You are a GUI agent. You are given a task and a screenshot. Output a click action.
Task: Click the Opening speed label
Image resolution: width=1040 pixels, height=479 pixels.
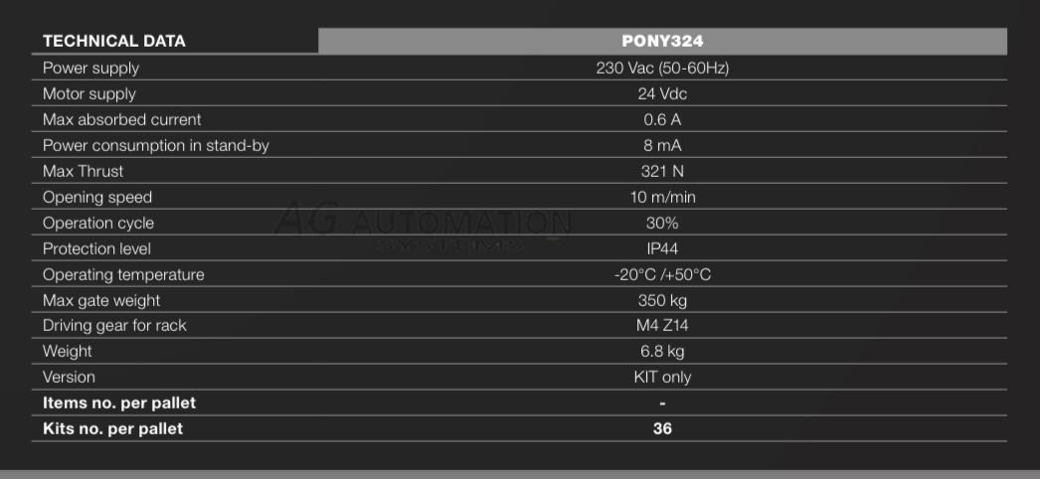coord(97,198)
